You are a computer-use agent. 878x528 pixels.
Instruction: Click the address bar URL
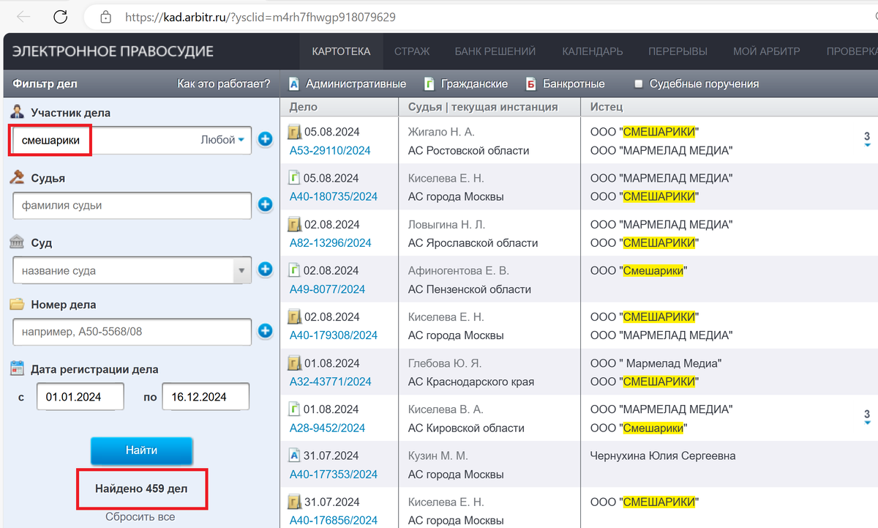click(x=260, y=16)
